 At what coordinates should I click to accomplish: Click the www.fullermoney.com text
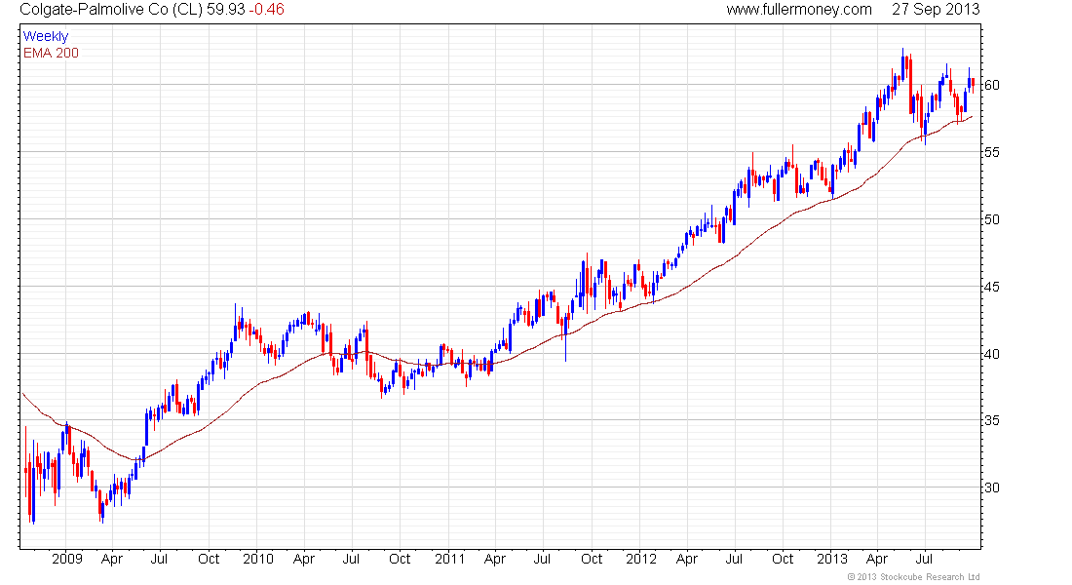[798, 10]
